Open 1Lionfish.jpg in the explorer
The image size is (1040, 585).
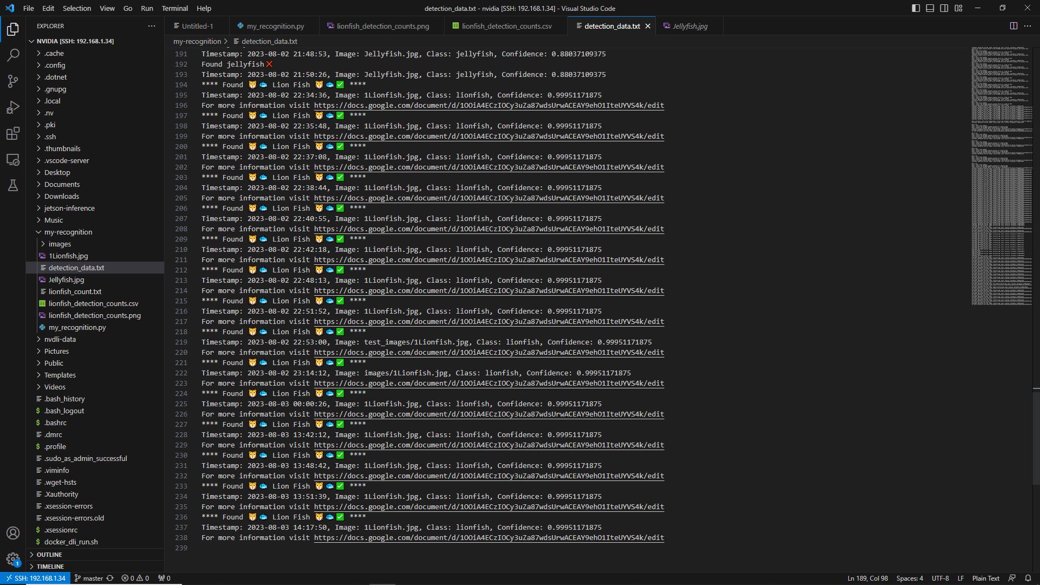(x=95, y=256)
